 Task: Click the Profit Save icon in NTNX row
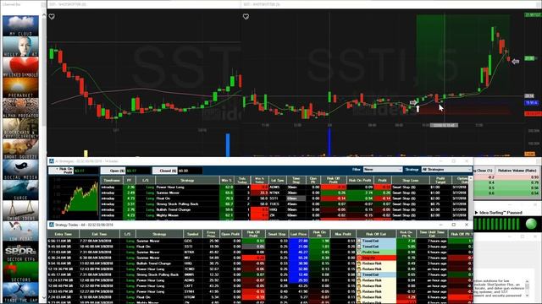point(359,252)
